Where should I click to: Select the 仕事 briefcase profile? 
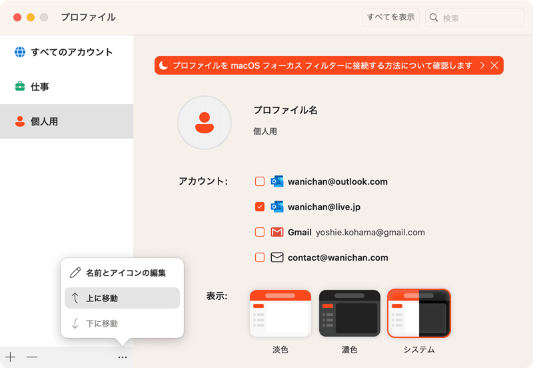coord(67,87)
